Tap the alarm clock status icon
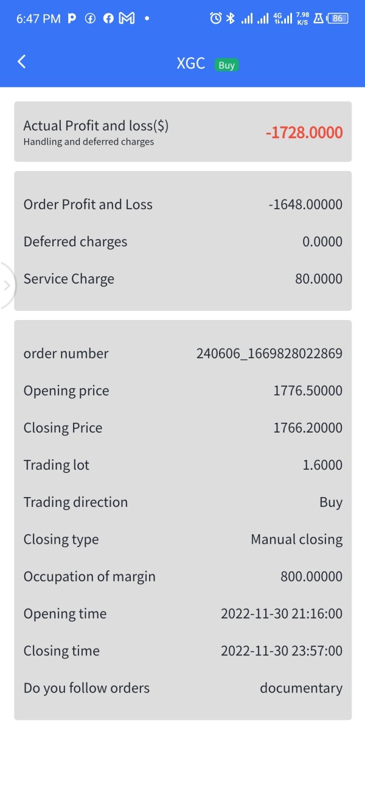This screenshot has width=365, height=811. coord(215,18)
